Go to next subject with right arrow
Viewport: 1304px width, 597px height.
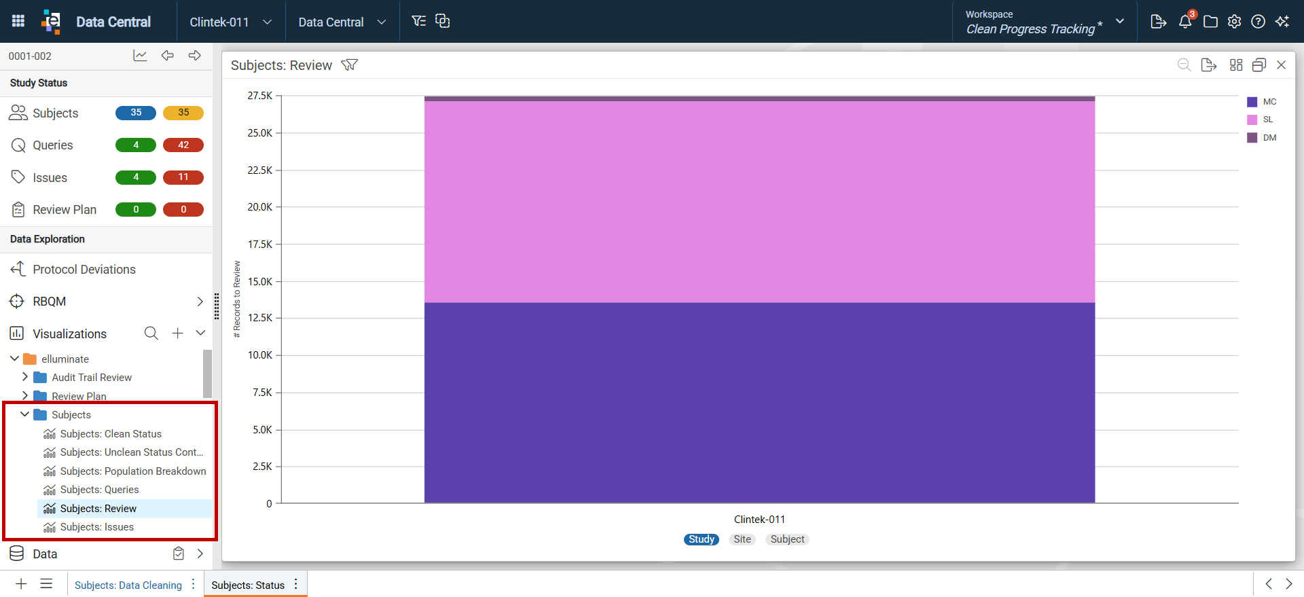tap(195, 56)
